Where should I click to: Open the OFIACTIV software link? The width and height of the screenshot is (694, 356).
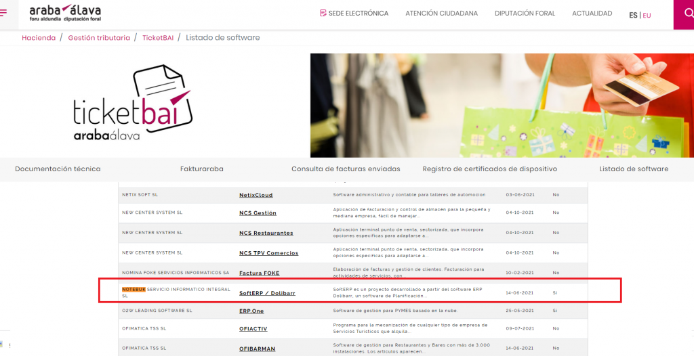click(253, 329)
